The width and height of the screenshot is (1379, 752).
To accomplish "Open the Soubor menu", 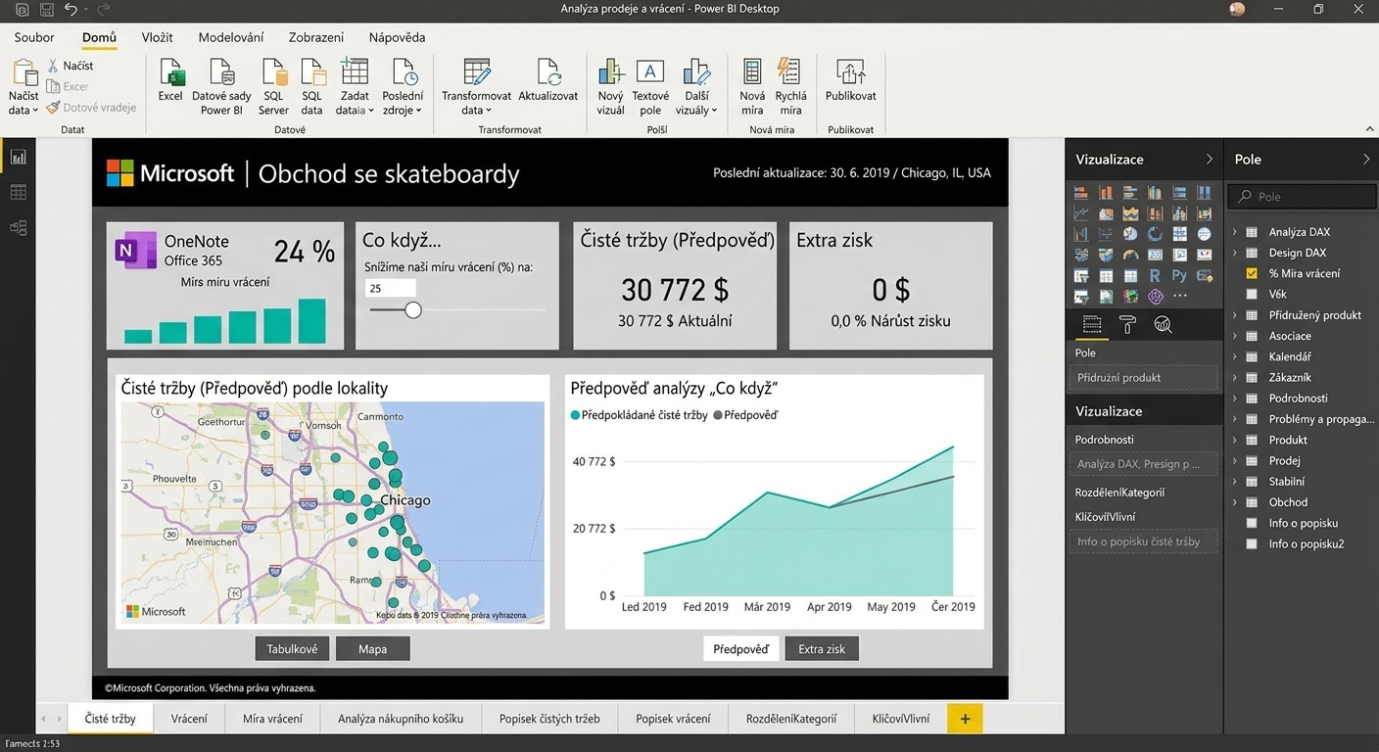I will 34,37.
